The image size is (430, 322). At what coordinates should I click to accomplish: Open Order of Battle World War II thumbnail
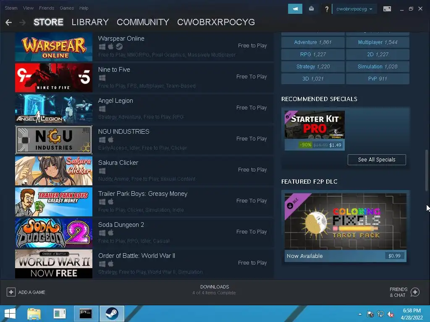point(54,264)
